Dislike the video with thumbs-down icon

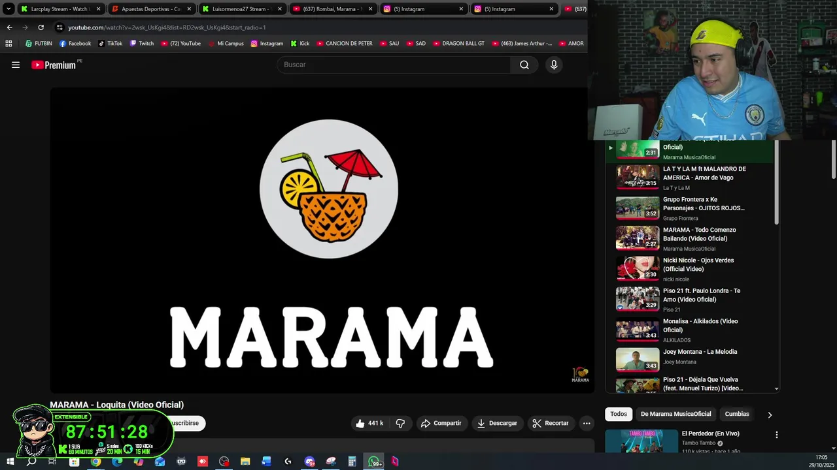(400, 423)
